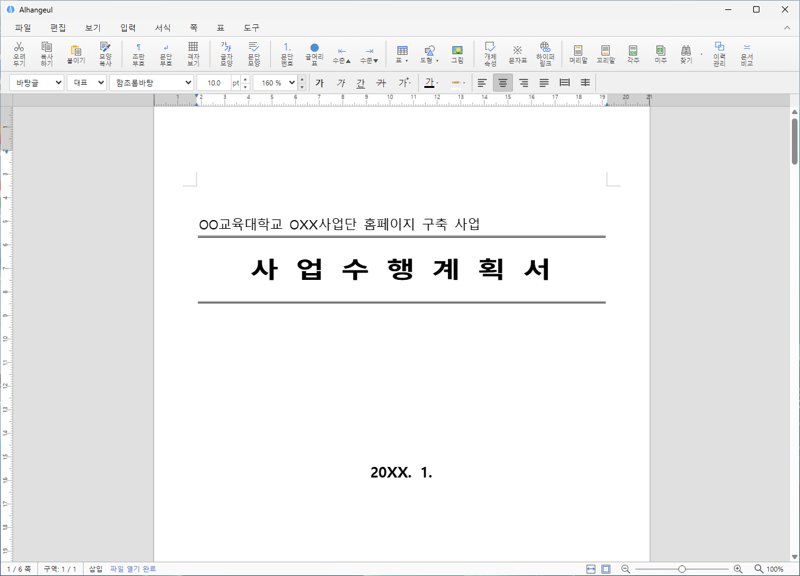Open the 파일 menu
Viewport: 800px width, 576px height.
tap(23, 28)
